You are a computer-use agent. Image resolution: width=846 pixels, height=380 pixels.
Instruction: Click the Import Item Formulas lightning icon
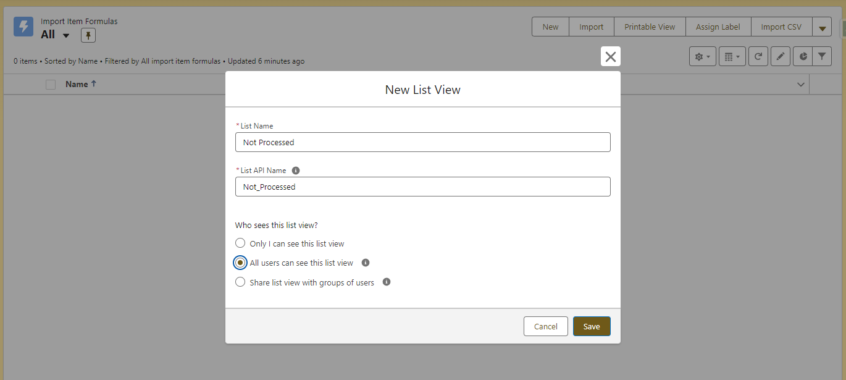point(23,27)
